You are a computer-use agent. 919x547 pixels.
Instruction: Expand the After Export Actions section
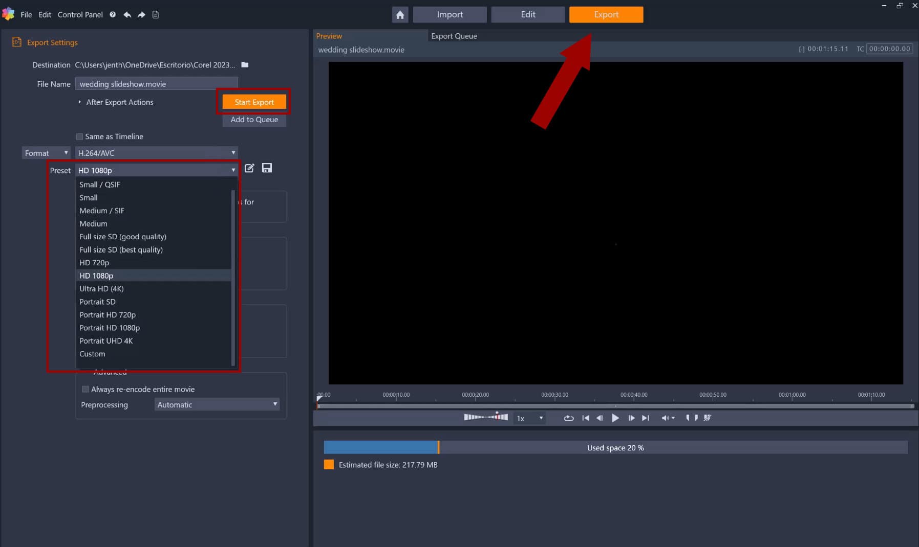pyautogui.click(x=80, y=102)
